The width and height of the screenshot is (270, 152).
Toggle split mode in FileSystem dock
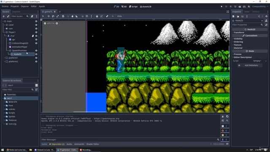(x=37, y=85)
